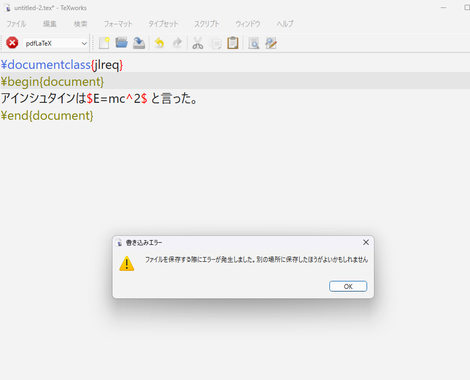Click the Paste clipboard icon
This screenshot has width=470, height=380.
(232, 43)
